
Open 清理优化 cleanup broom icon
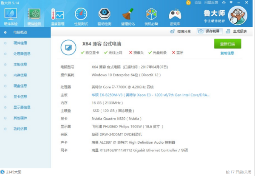tap(128, 17)
